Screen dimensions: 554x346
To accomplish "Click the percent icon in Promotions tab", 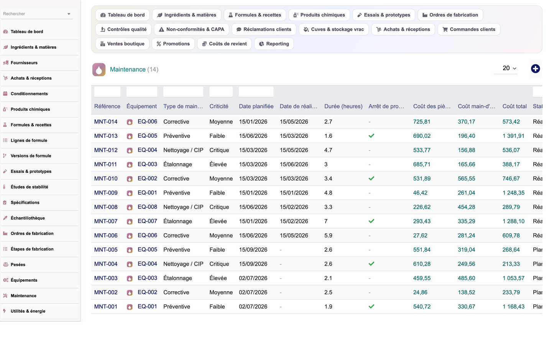I will [x=159, y=44].
